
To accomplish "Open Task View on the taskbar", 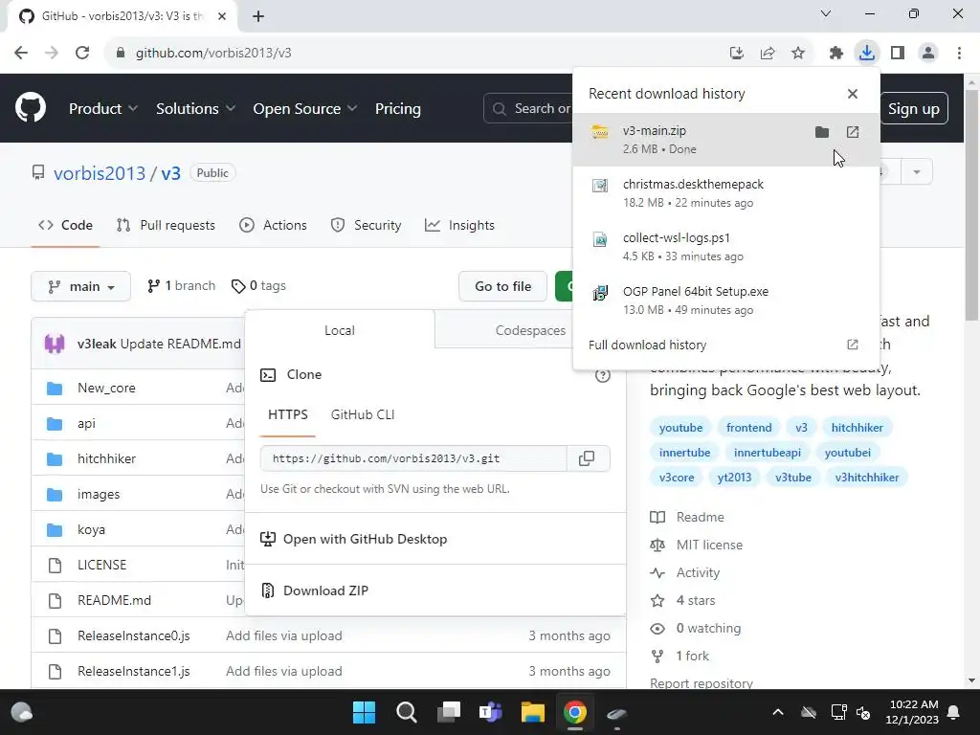I will [449, 712].
